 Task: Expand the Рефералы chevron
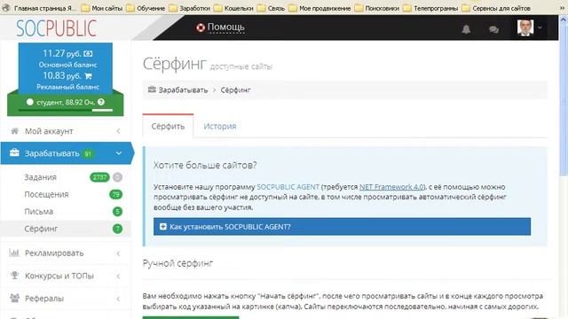[x=118, y=299]
